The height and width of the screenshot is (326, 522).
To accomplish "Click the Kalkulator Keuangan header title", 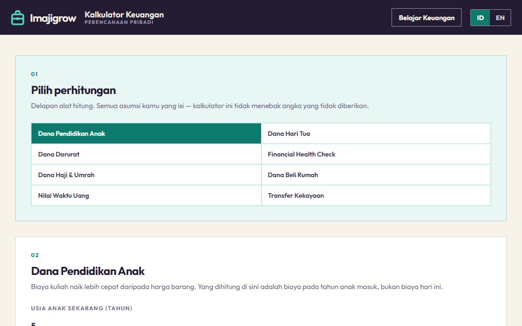I will click(x=124, y=15).
